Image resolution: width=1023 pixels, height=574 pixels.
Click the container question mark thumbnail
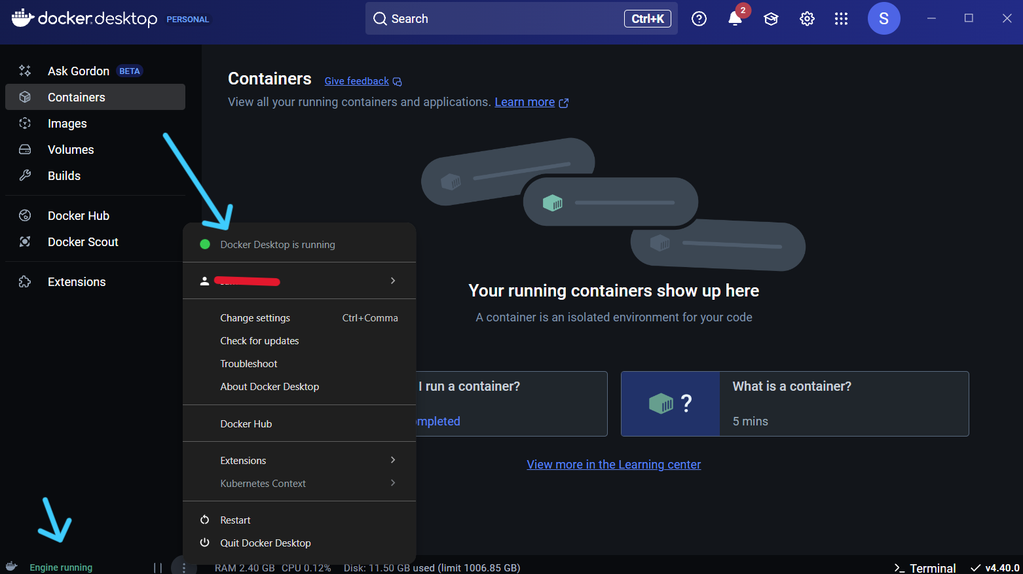pyautogui.click(x=671, y=404)
